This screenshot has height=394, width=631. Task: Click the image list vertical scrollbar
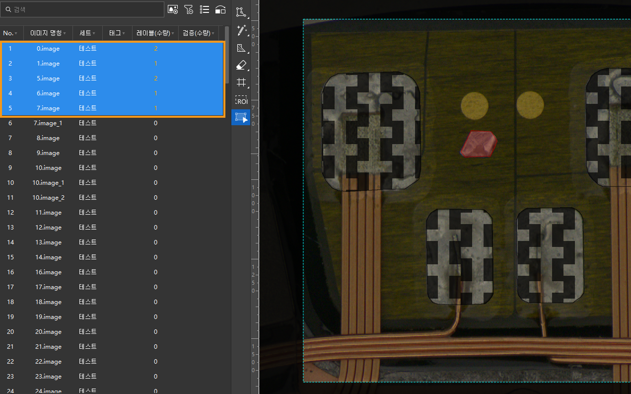pyautogui.click(x=227, y=55)
